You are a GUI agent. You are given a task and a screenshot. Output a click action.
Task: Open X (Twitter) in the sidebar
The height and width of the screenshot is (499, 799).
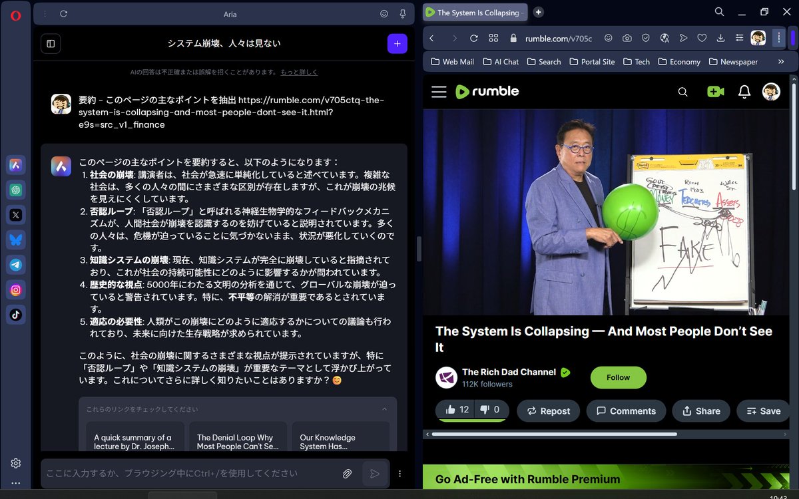tap(15, 215)
